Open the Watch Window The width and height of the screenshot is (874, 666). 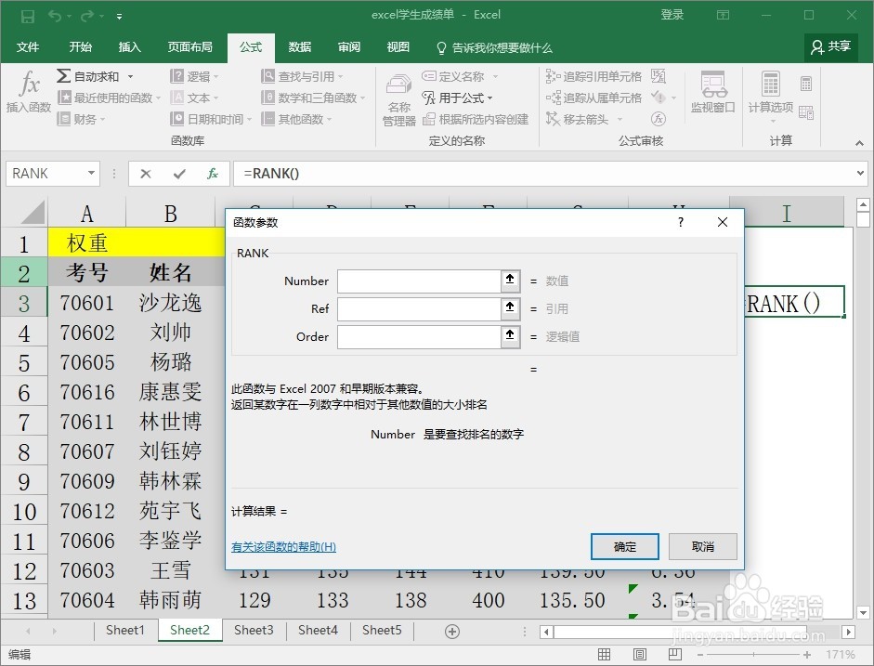[713, 92]
